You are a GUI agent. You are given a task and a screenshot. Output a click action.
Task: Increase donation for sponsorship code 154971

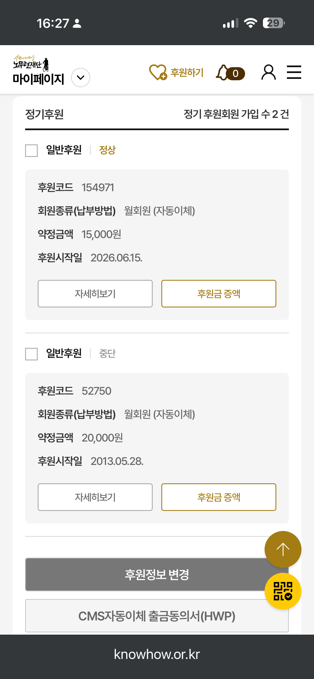tap(219, 294)
